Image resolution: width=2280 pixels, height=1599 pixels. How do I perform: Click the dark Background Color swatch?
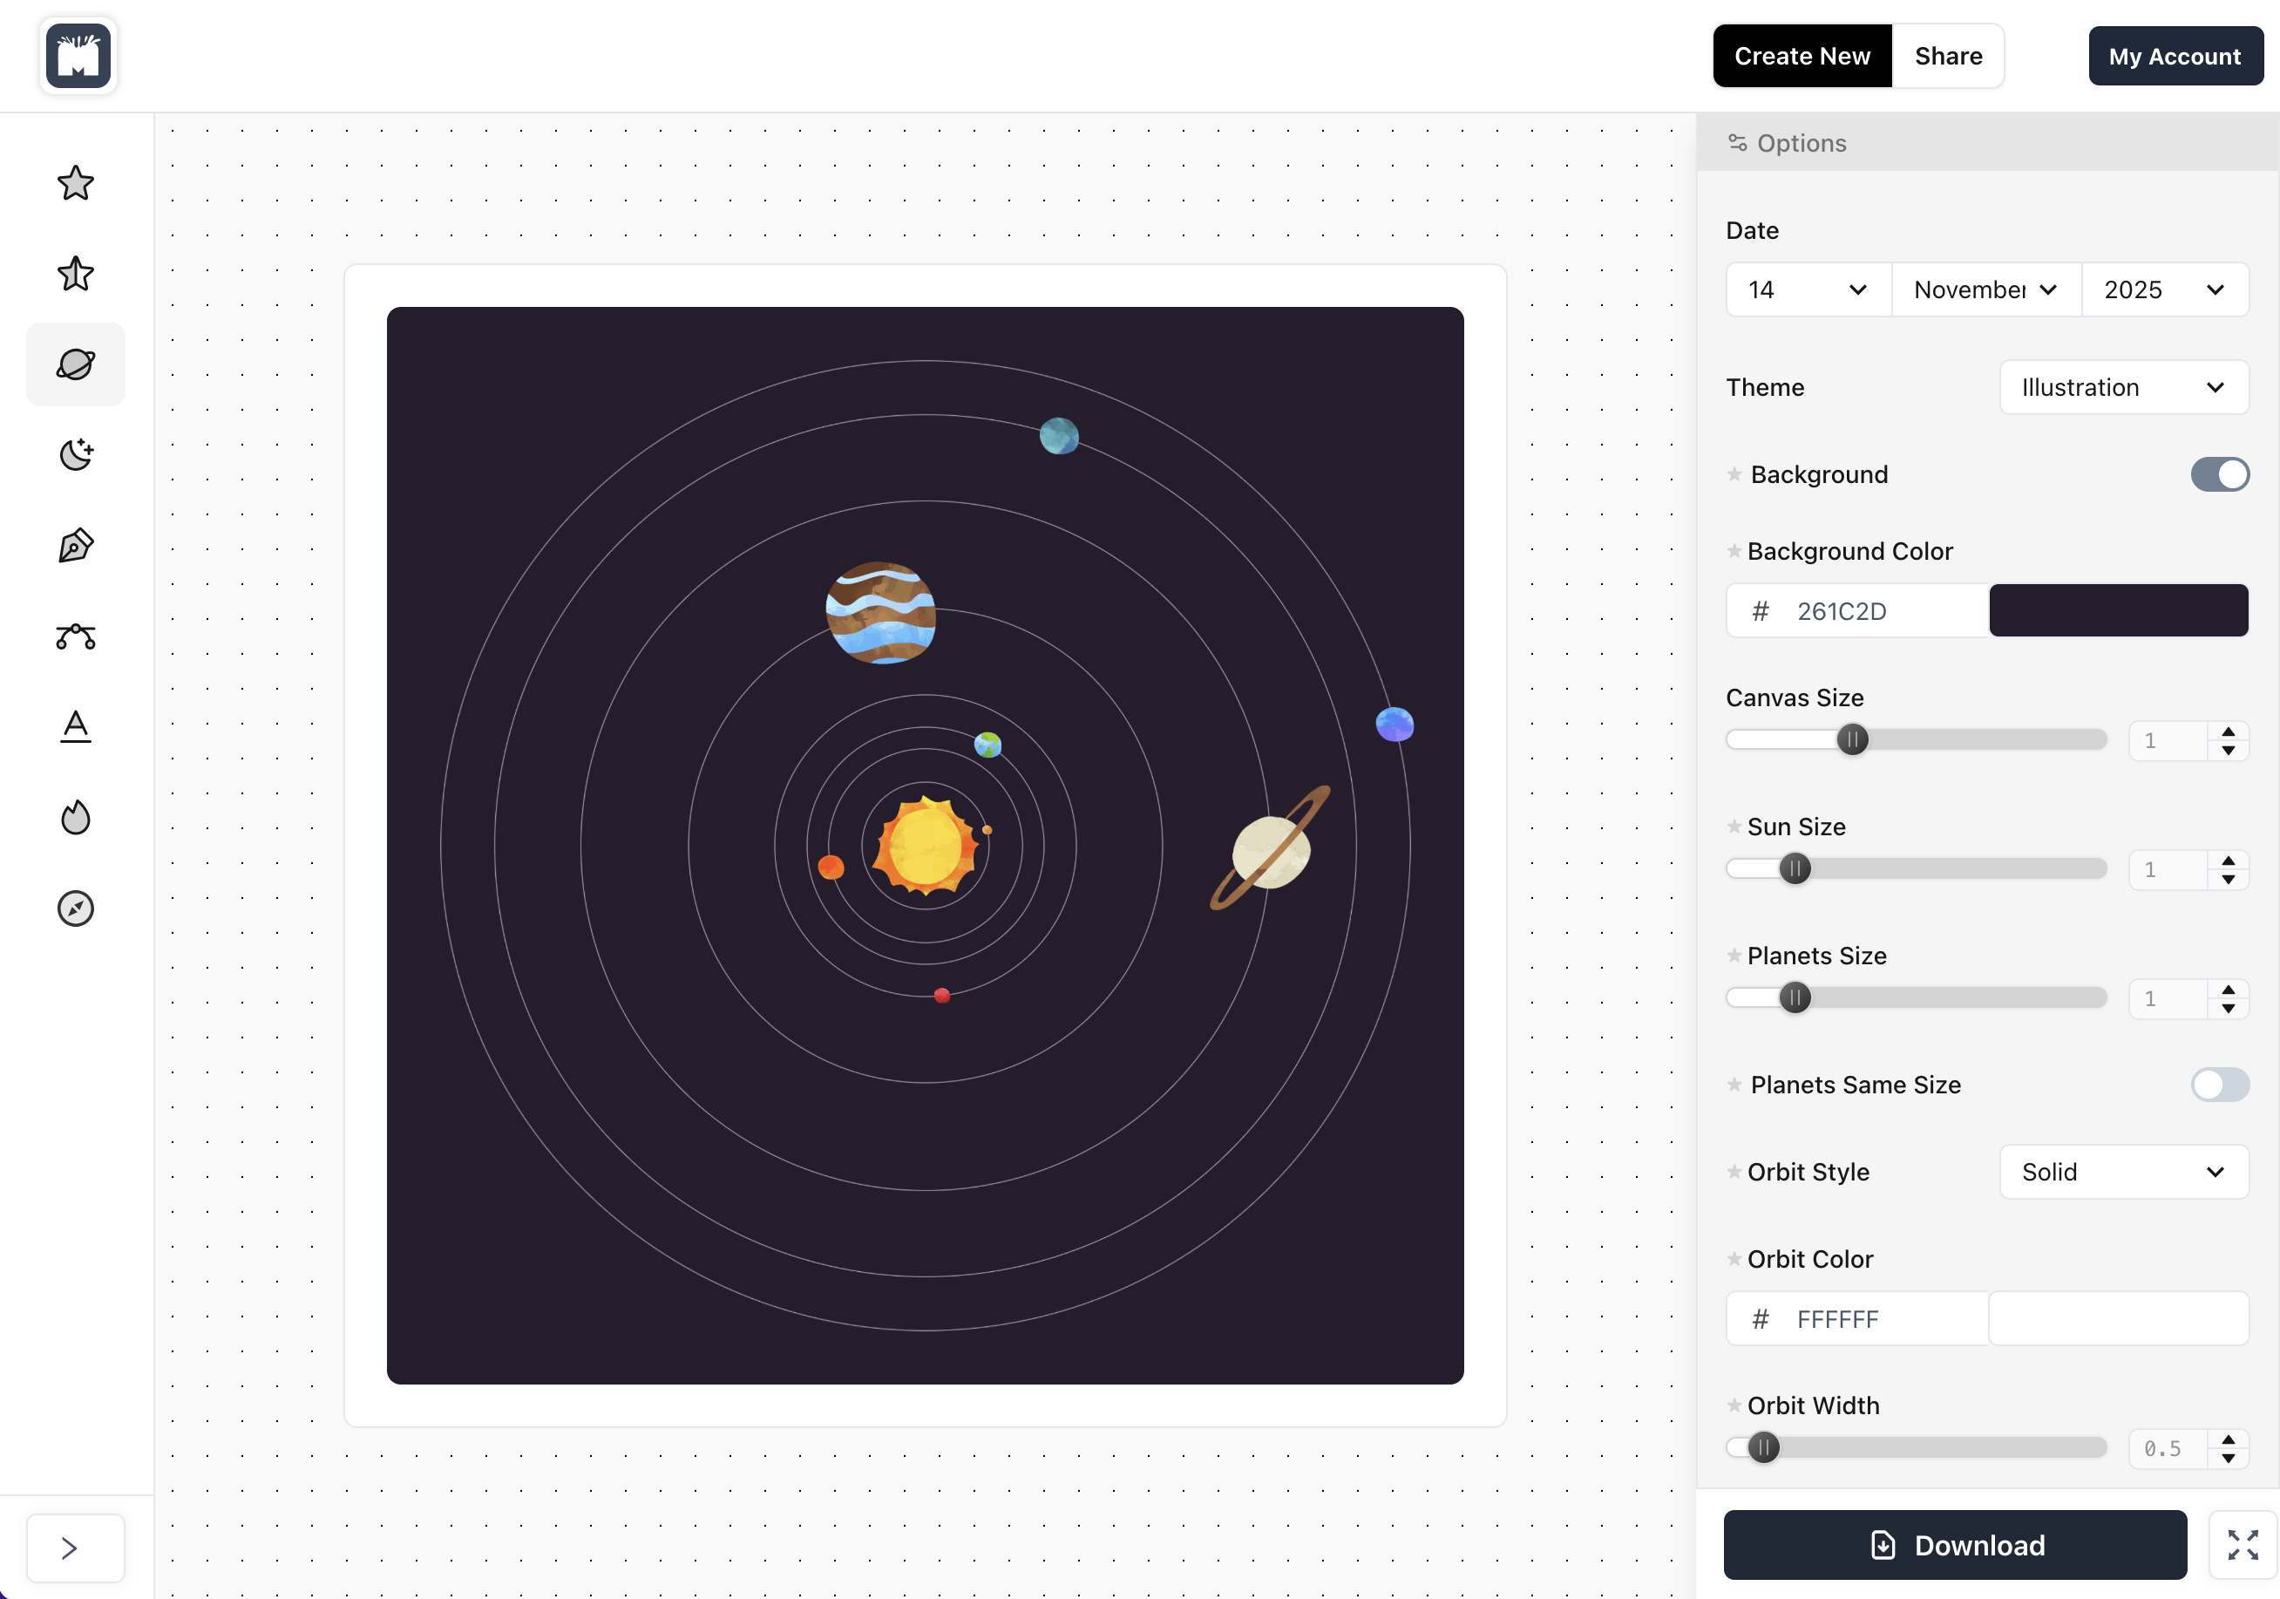[2117, 611]
